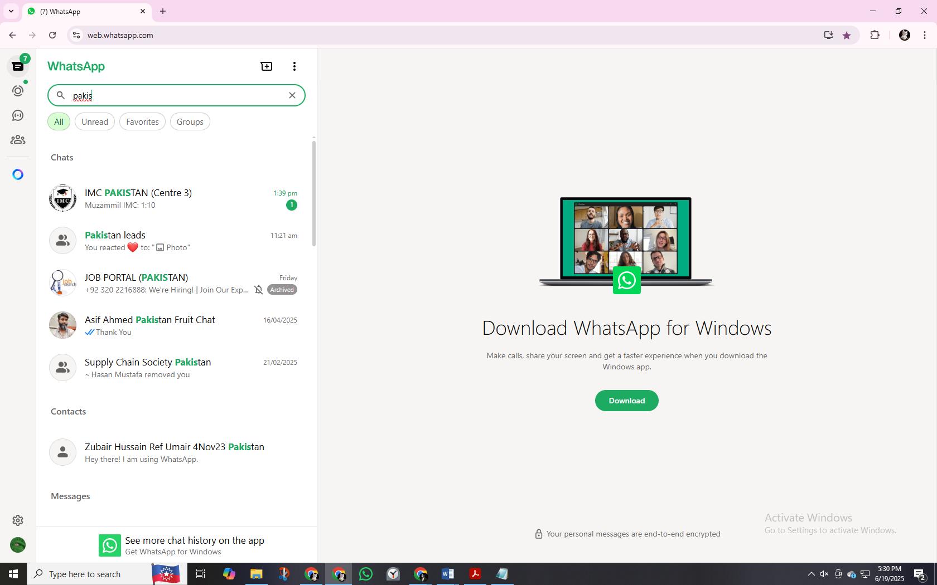937x585 pixels.
Task: Open Chrome profile avatar
Action: coord(905,35)
